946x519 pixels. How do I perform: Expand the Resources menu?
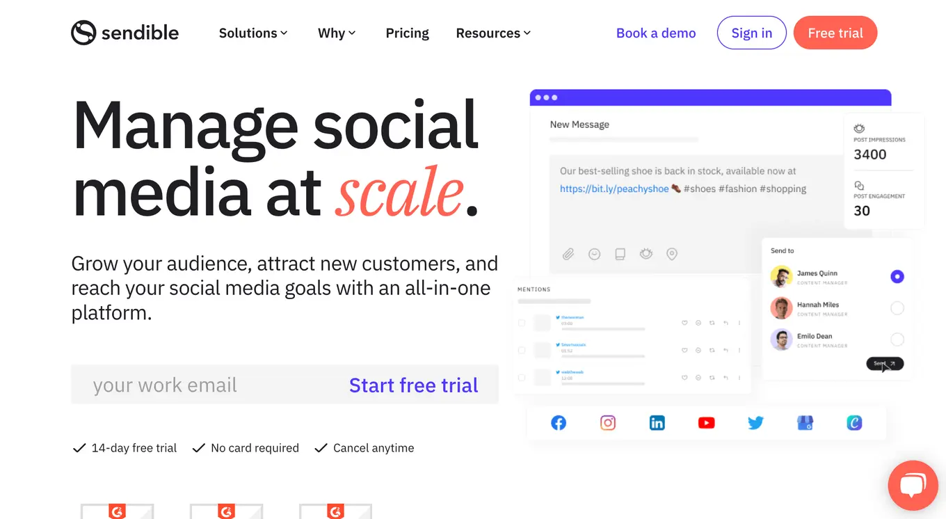(492, 33)
